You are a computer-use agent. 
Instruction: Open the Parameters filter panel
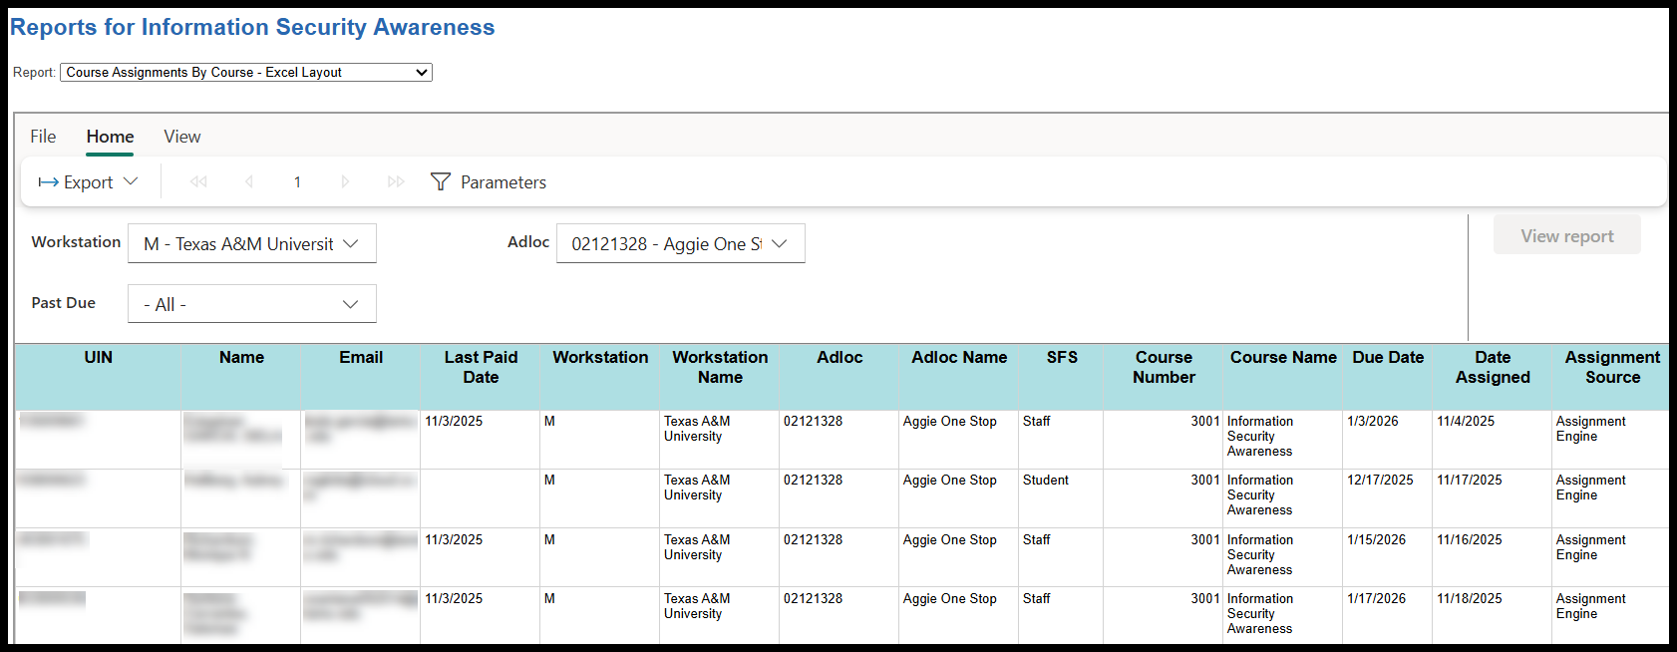pyautogui.click(x=489, y=182)
